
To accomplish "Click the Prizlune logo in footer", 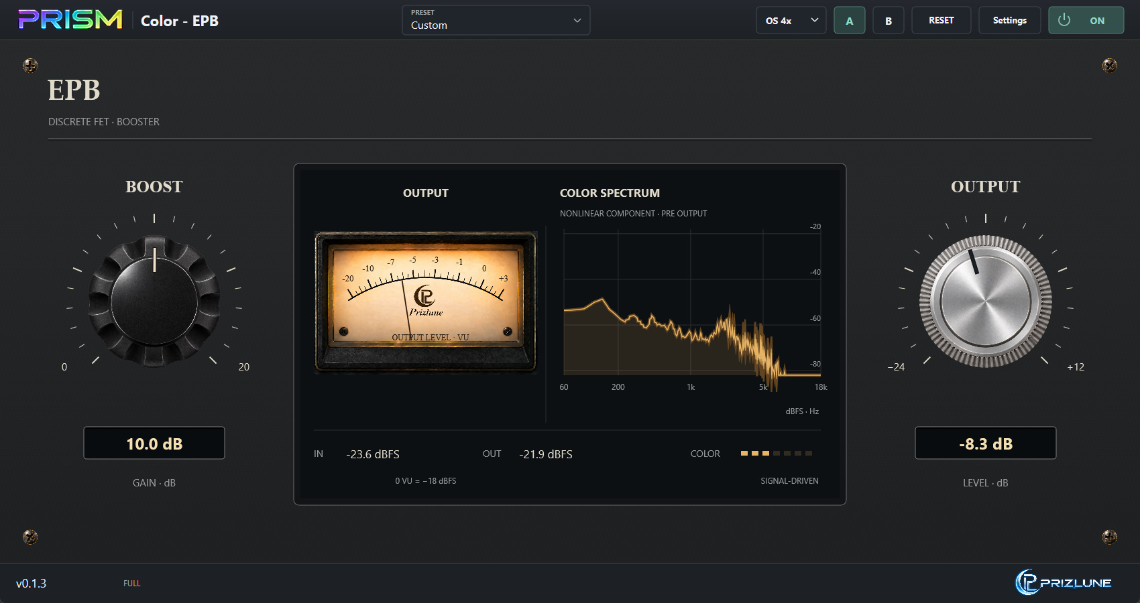I will (x=1064, y=582).
